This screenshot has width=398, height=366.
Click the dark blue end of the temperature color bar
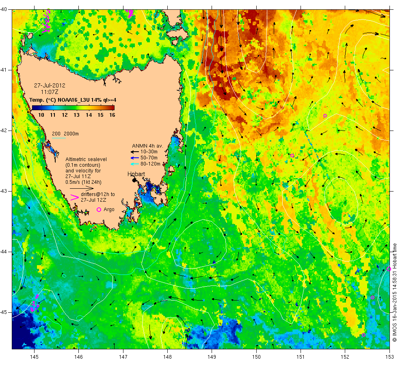click(x=35, y=107)
